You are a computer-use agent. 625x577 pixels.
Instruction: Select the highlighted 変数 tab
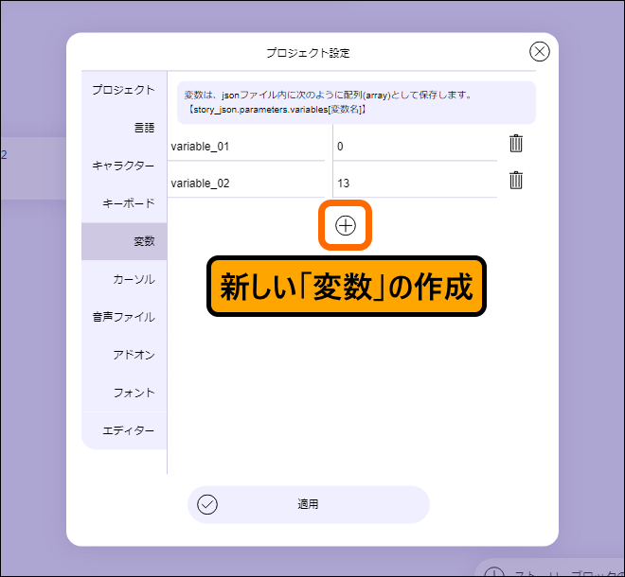pyautogui.click(x=124, y=241)
